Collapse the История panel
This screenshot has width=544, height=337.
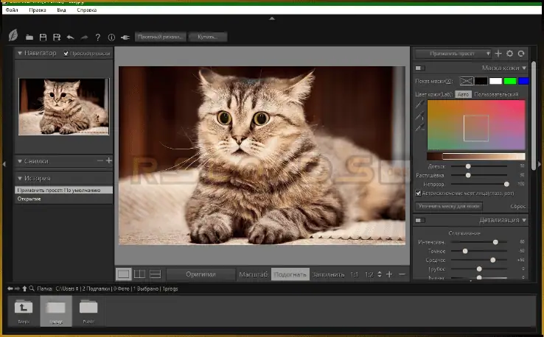point(20,178)
